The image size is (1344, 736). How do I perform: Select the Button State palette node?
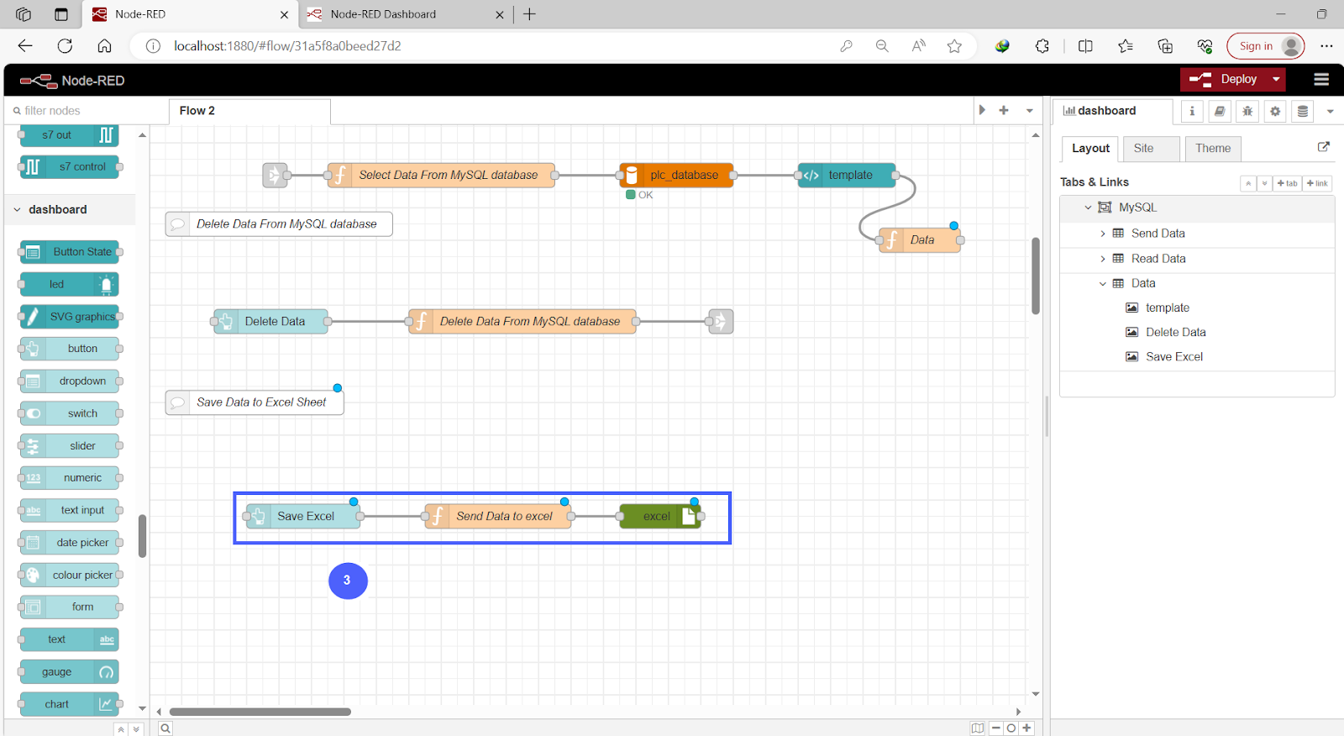tap(69, 251)
